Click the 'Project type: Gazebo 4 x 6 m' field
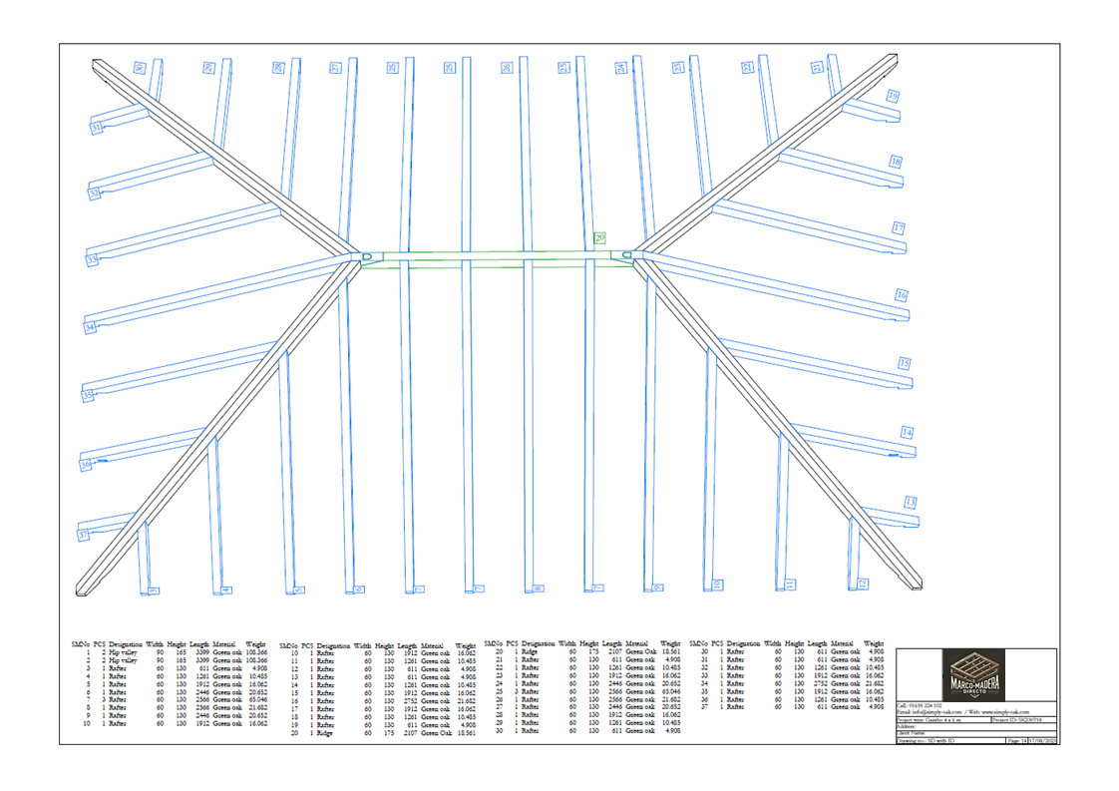This screenshot has height=791, width=1119. coord(943,720)
